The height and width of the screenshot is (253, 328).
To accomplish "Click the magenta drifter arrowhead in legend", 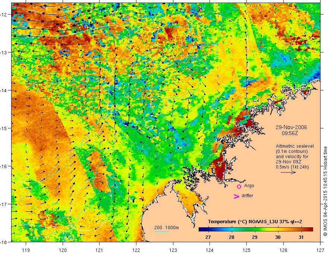I will [x=237, y=196].
